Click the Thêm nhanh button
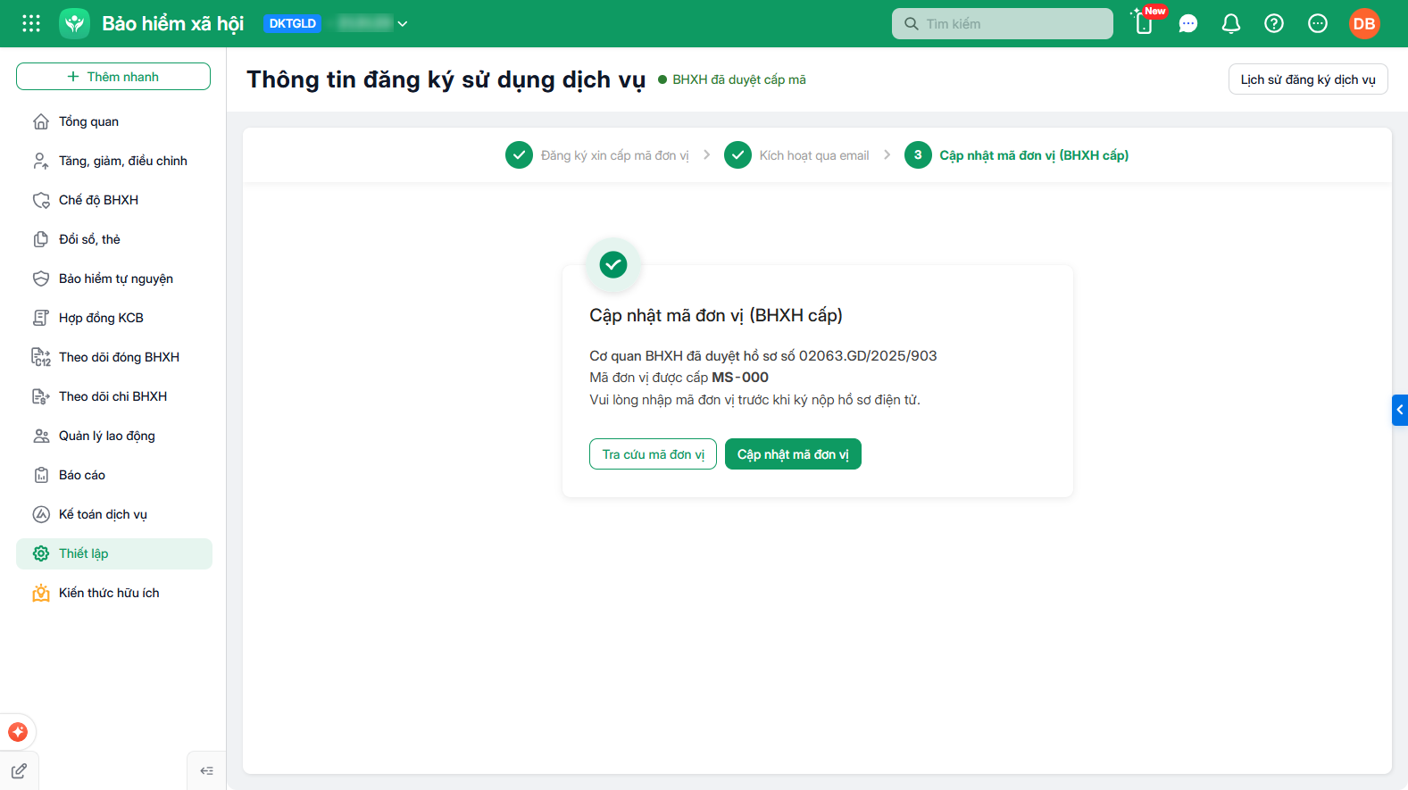The image size is (1408, 790). pos(113,77)
